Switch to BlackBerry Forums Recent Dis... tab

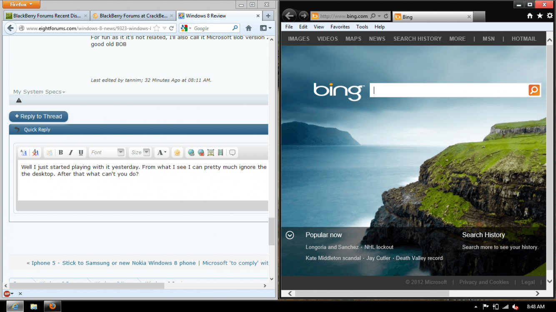pyautogui.click(x=46, y=16)
